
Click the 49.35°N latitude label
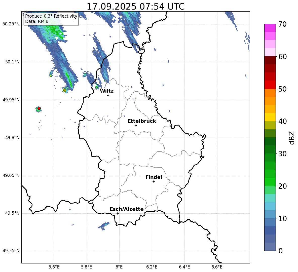(11, 251)
